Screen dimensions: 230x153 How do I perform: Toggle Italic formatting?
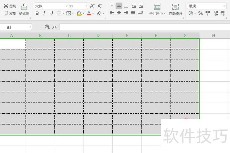[x=44, y=13]
